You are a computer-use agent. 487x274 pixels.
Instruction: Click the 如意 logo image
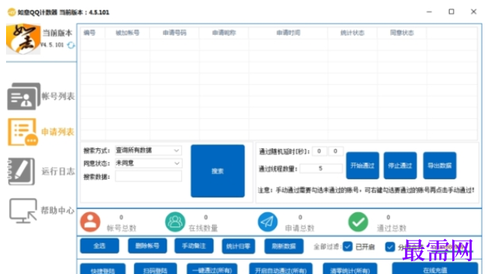pyautogui.click(x=23, y=39)
